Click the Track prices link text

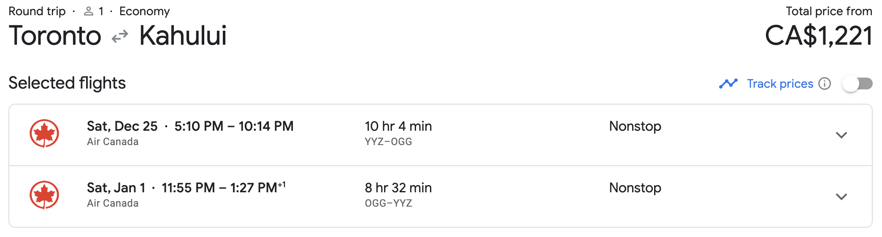780,83
